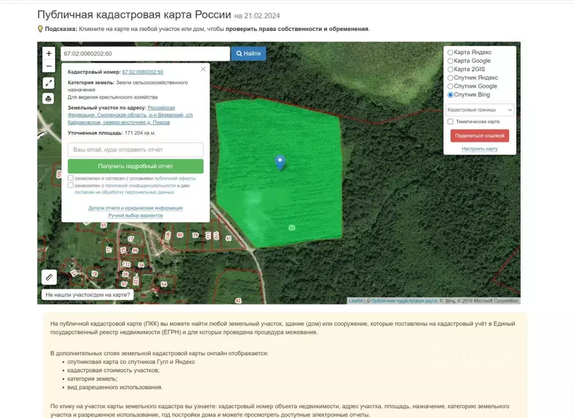Zoom out on the map

[x=49, y=66]
